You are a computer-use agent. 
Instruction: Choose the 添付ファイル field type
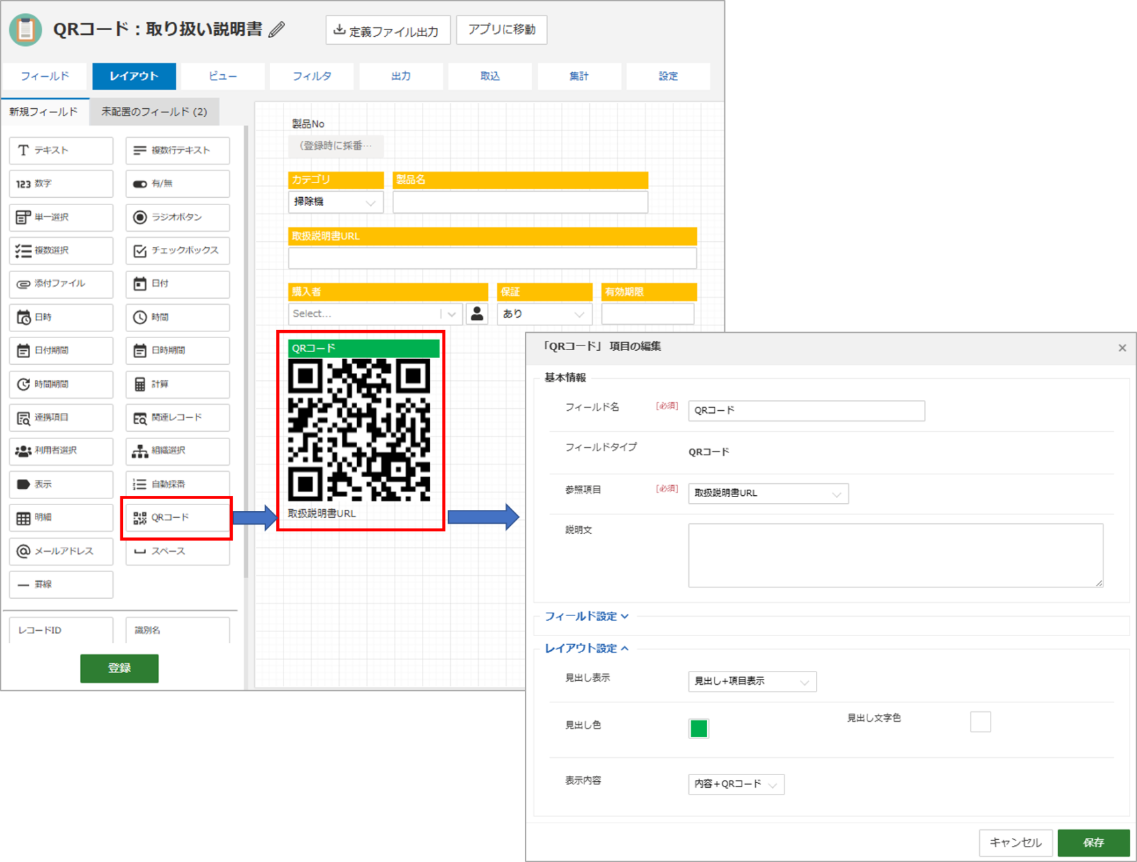pos(61,284)
